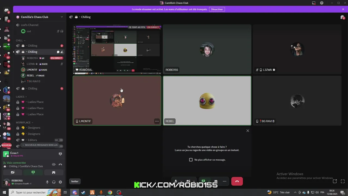Dismiss the activity suggestion panel X
This screenshot has height=196, width=348.
(x=248, y=131)
